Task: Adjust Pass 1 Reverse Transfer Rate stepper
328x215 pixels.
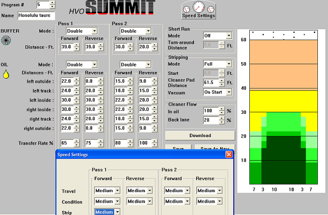Action: coord(101,143)
